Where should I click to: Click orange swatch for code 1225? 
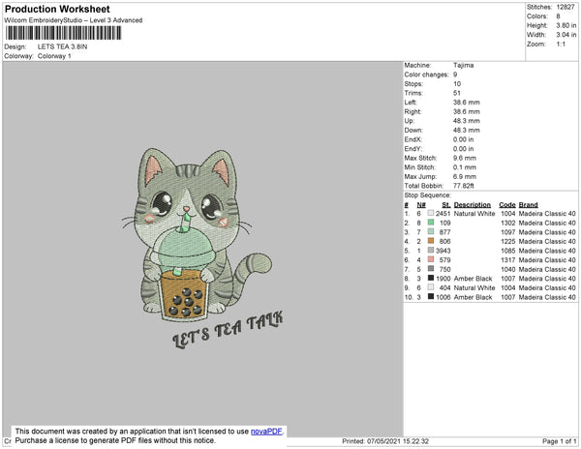click(431, 241)
